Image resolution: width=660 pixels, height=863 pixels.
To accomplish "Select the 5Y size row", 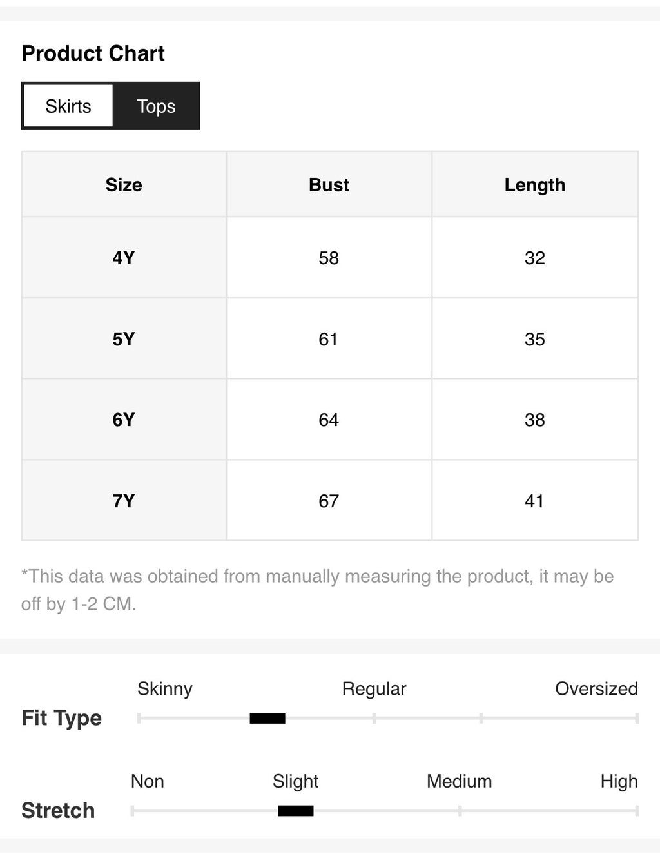I will click(330, 339).
